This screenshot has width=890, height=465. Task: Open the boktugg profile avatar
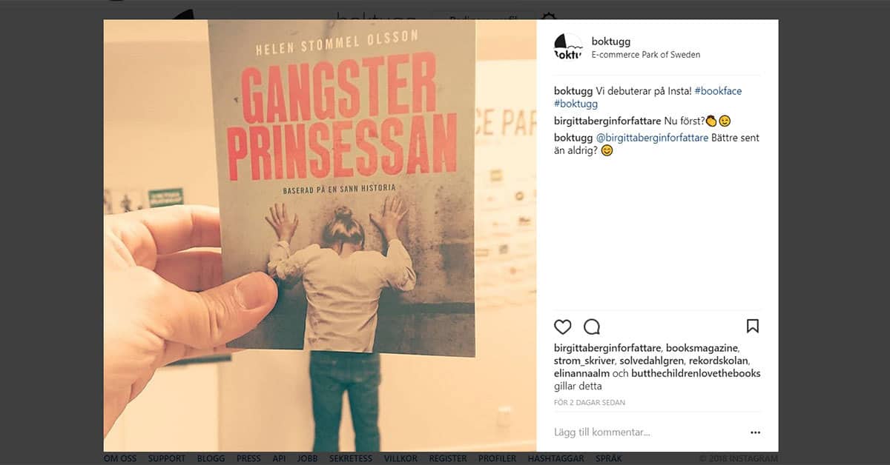click(568, 47)
